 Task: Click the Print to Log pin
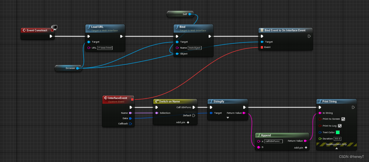coord(320,126)
